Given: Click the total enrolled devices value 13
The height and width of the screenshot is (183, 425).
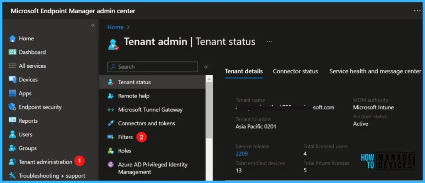Looking at the screenshot, I should pos(239,171).
